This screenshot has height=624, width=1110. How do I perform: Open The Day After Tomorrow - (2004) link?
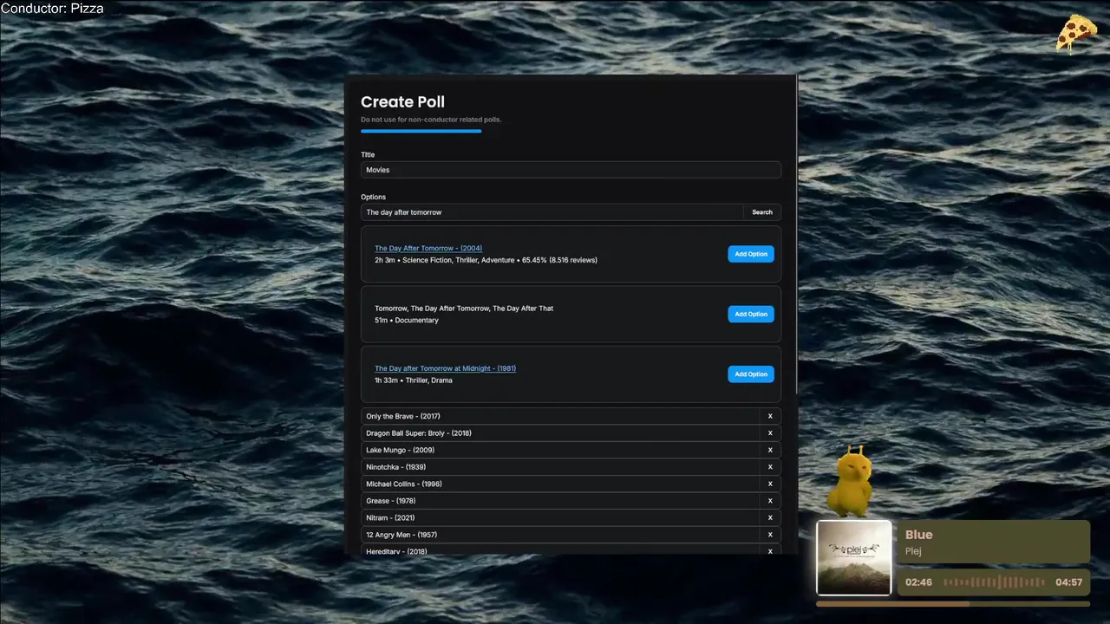pyautogui.click(x=428, y=249)
